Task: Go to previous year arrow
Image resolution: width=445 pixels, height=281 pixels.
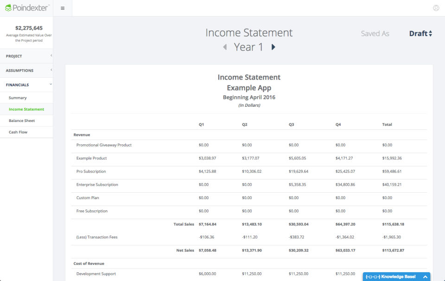Action: point(225,47)
